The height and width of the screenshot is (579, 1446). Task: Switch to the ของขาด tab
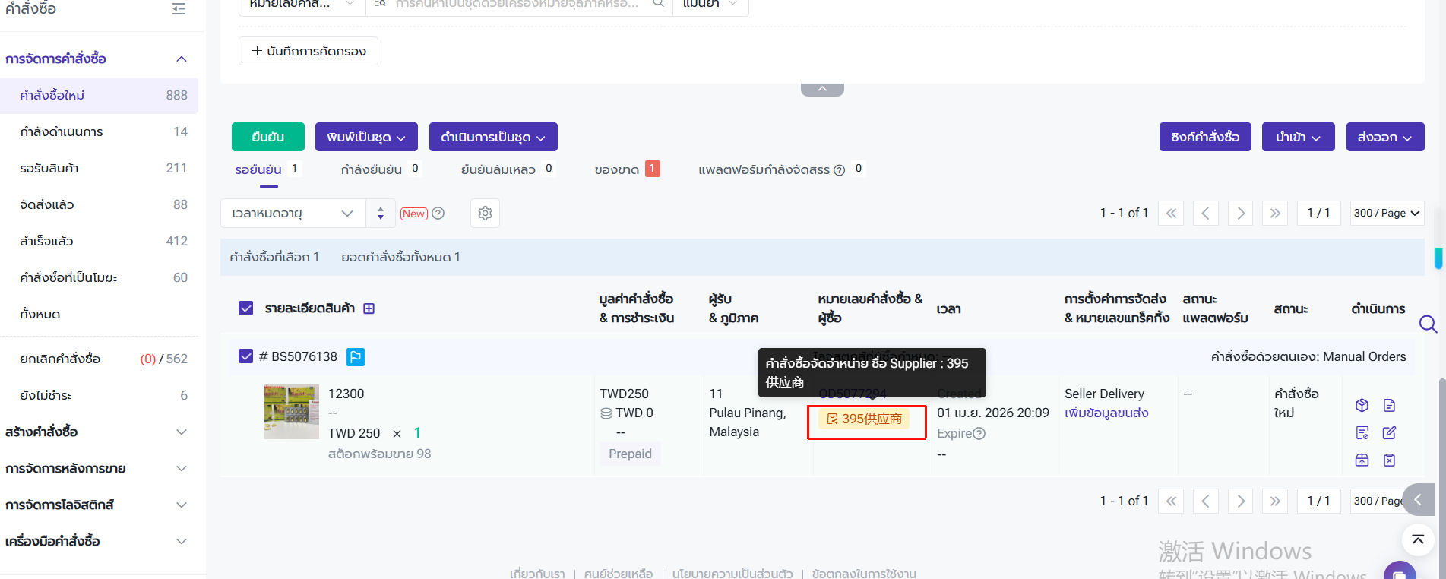616,169
